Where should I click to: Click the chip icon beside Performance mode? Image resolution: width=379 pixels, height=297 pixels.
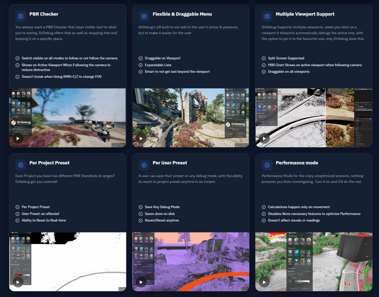tap(267, 165)
